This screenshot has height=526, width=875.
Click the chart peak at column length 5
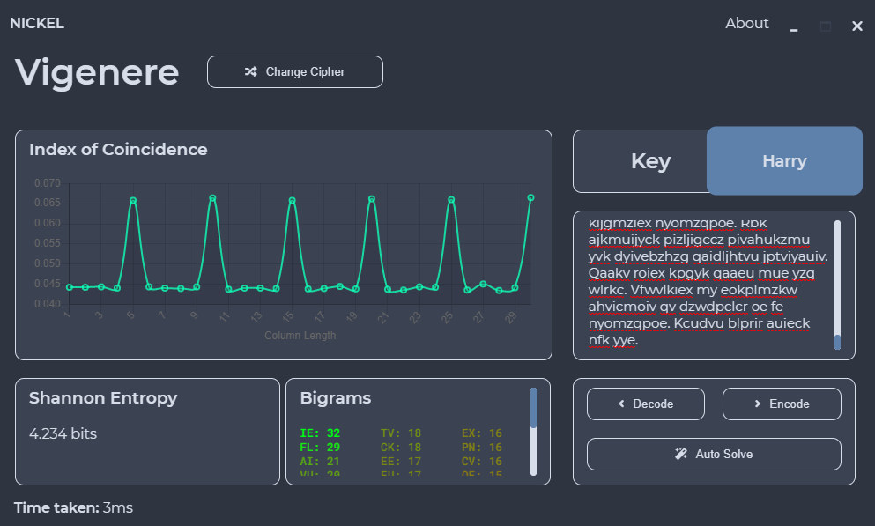133,200
